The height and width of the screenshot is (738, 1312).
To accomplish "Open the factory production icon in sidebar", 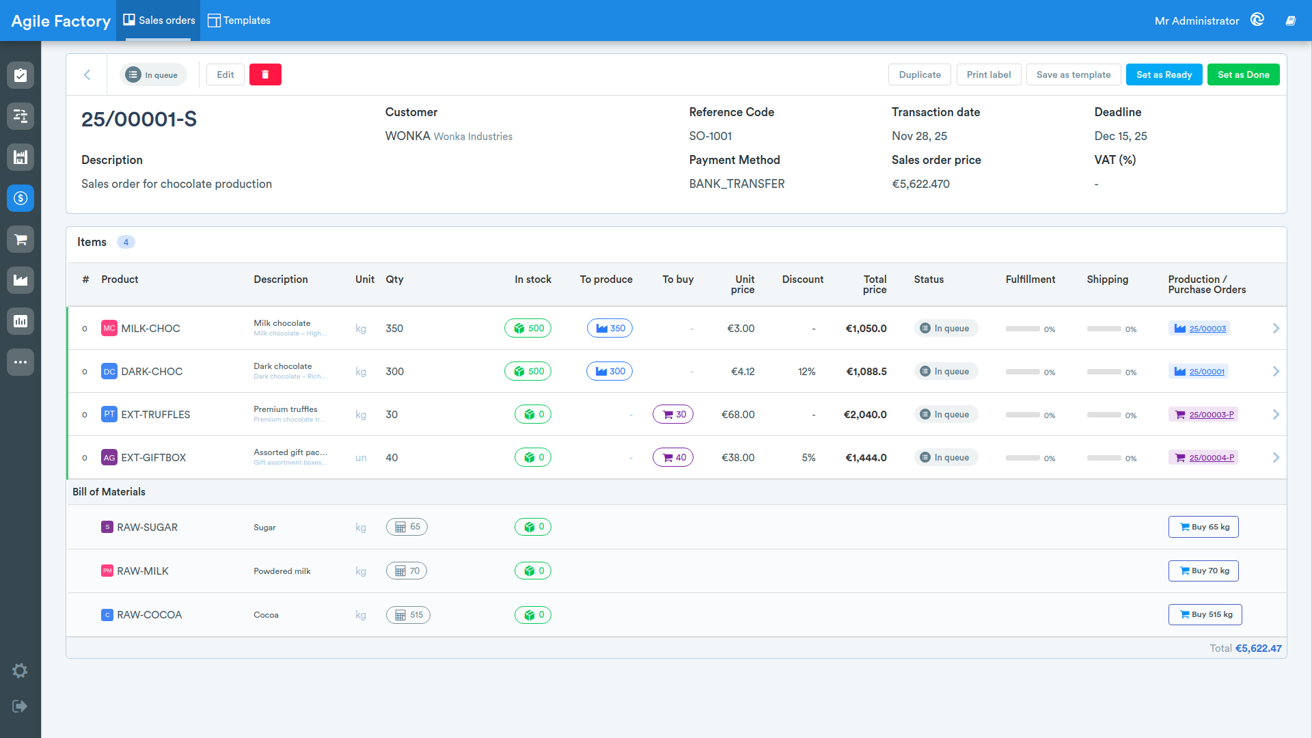I will [20, 280].
